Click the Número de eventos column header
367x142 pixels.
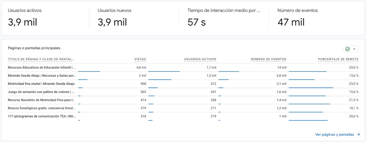(268, 59)
